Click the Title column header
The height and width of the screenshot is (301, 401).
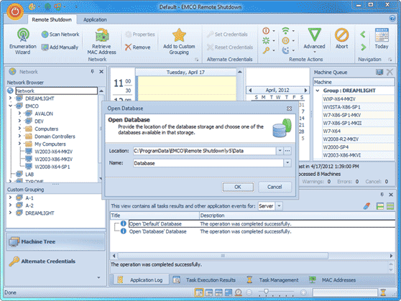(155, 216)
